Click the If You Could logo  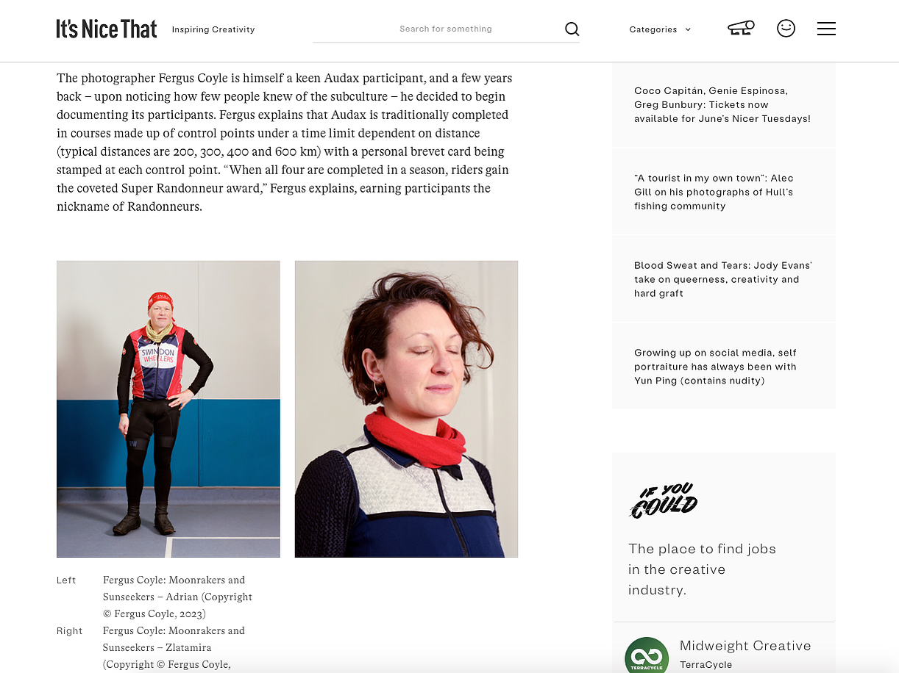point(664,501)
